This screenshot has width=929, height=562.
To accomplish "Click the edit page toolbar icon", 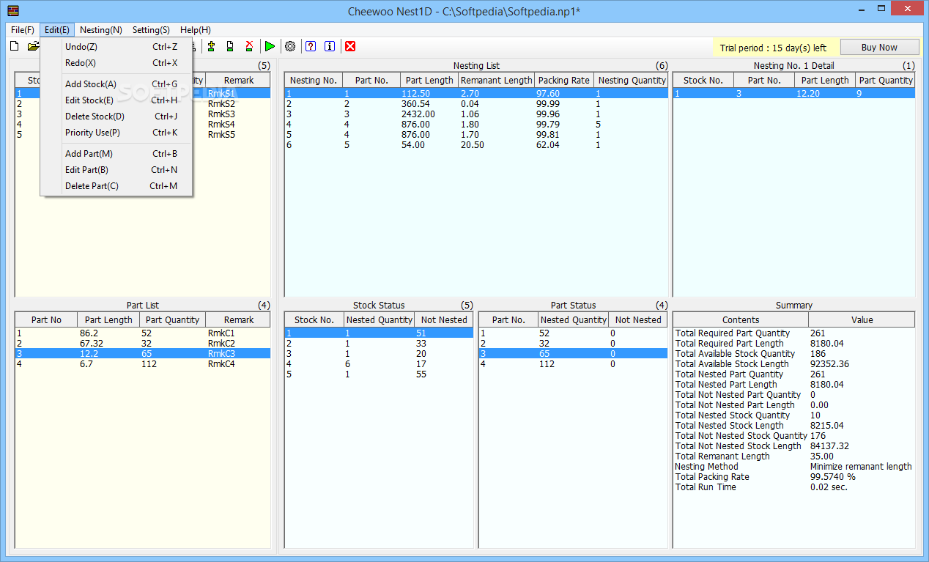I will click(x=230, y=47).
